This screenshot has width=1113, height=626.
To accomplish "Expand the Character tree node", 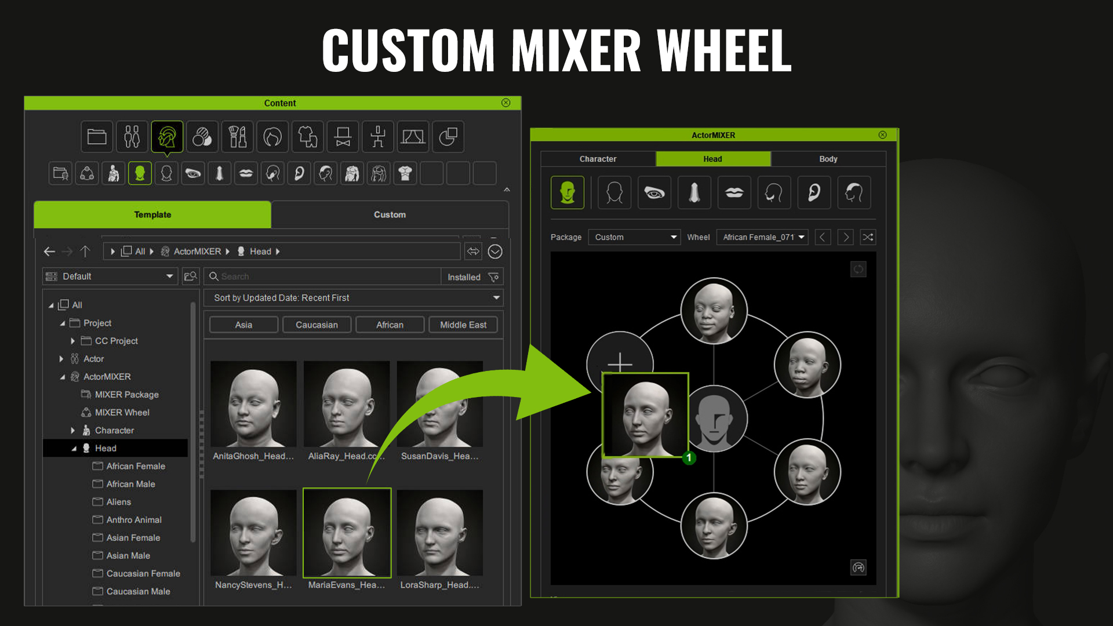I will 72,431.
